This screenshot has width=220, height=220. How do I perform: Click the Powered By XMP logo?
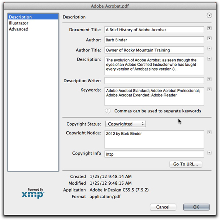click(33, 193)
